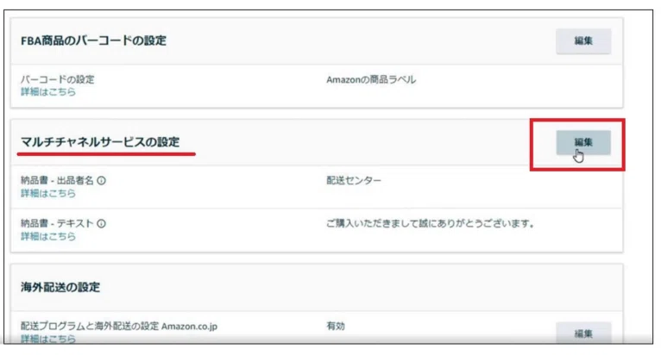Select the バーコードの設定 row label
This screenshot has height=355, width=661.
pos(57,79)
